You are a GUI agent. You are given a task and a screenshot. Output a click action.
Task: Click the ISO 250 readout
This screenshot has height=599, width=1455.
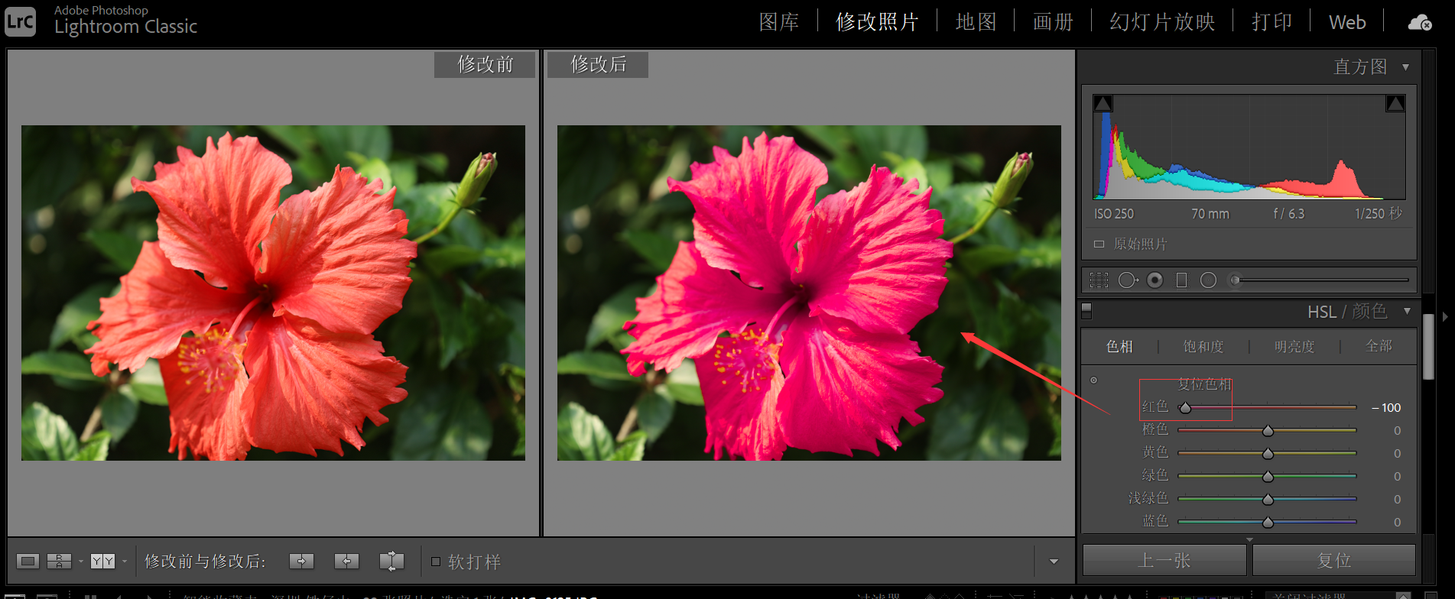1114,214
